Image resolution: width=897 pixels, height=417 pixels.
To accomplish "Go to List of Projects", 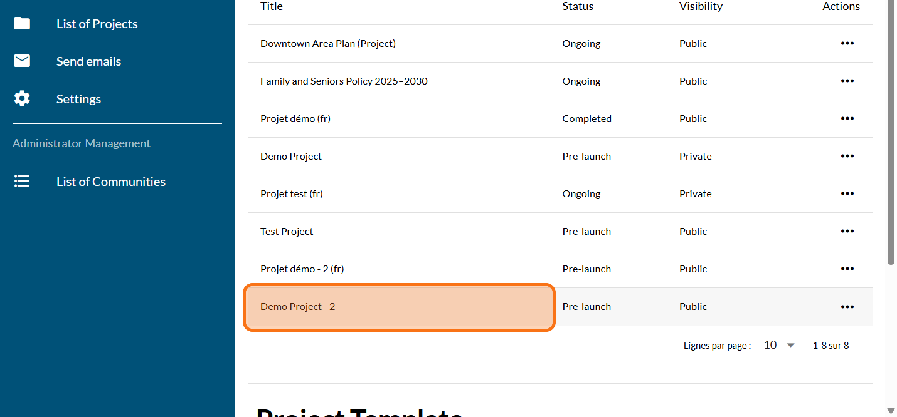I will coord(97,24).
